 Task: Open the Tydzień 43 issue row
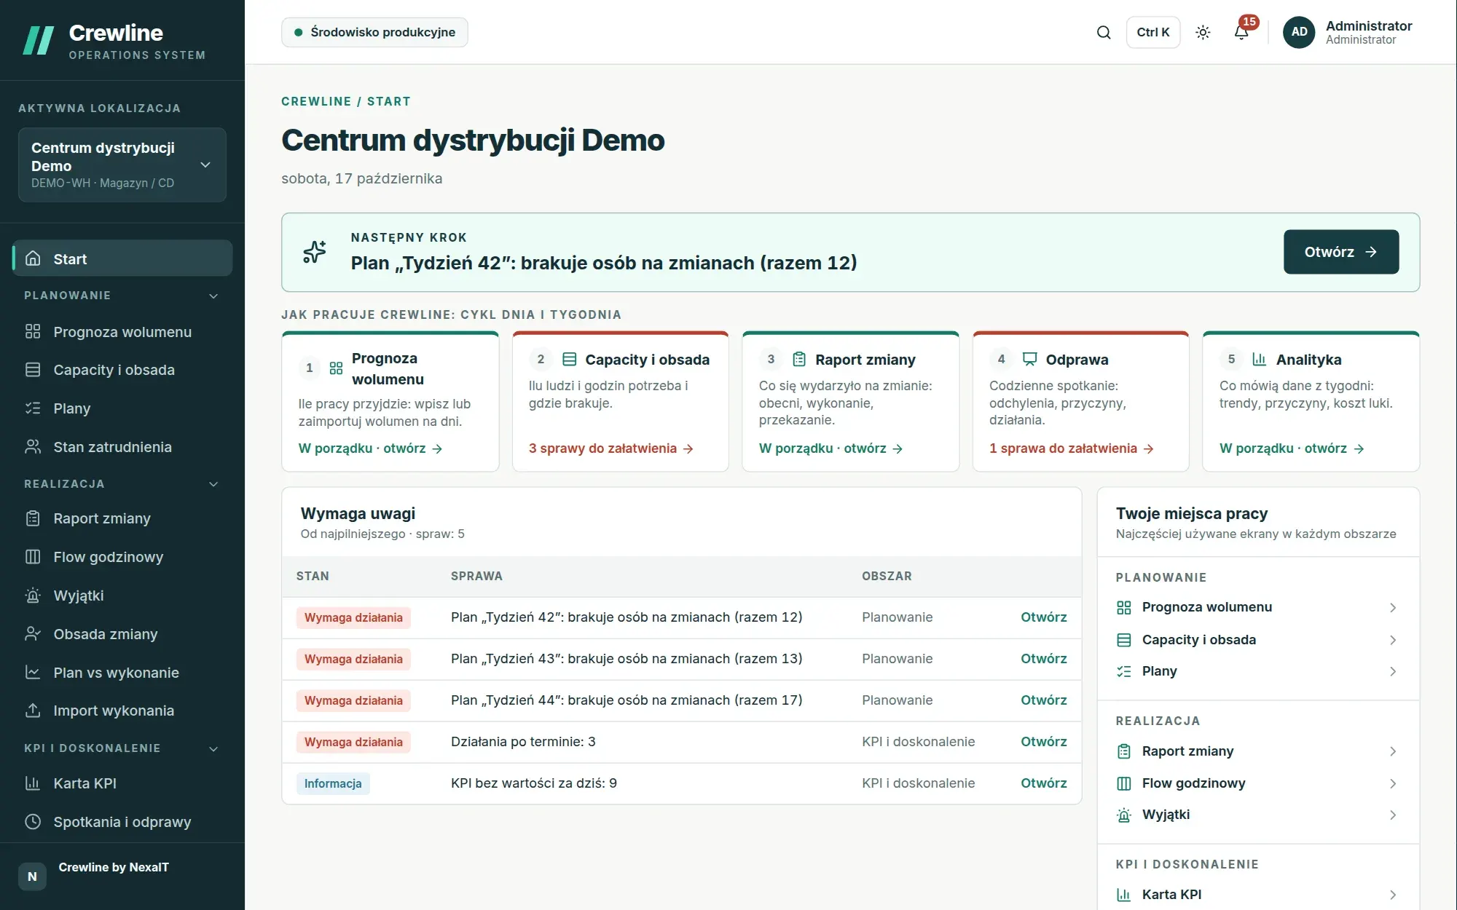(681, 659)
